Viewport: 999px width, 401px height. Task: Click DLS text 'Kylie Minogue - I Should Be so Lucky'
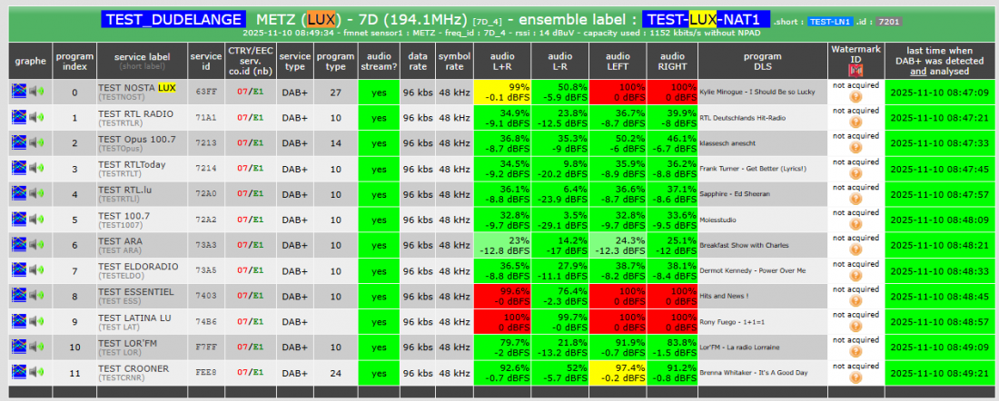(757, 93)
